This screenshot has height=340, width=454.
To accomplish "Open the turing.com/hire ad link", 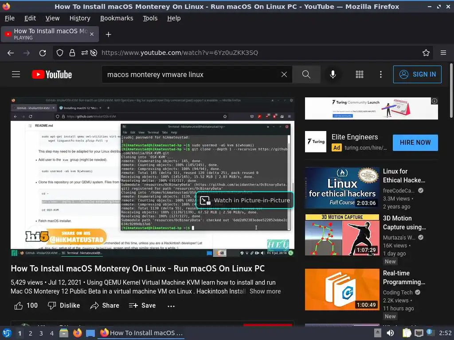I will point(366,148).
